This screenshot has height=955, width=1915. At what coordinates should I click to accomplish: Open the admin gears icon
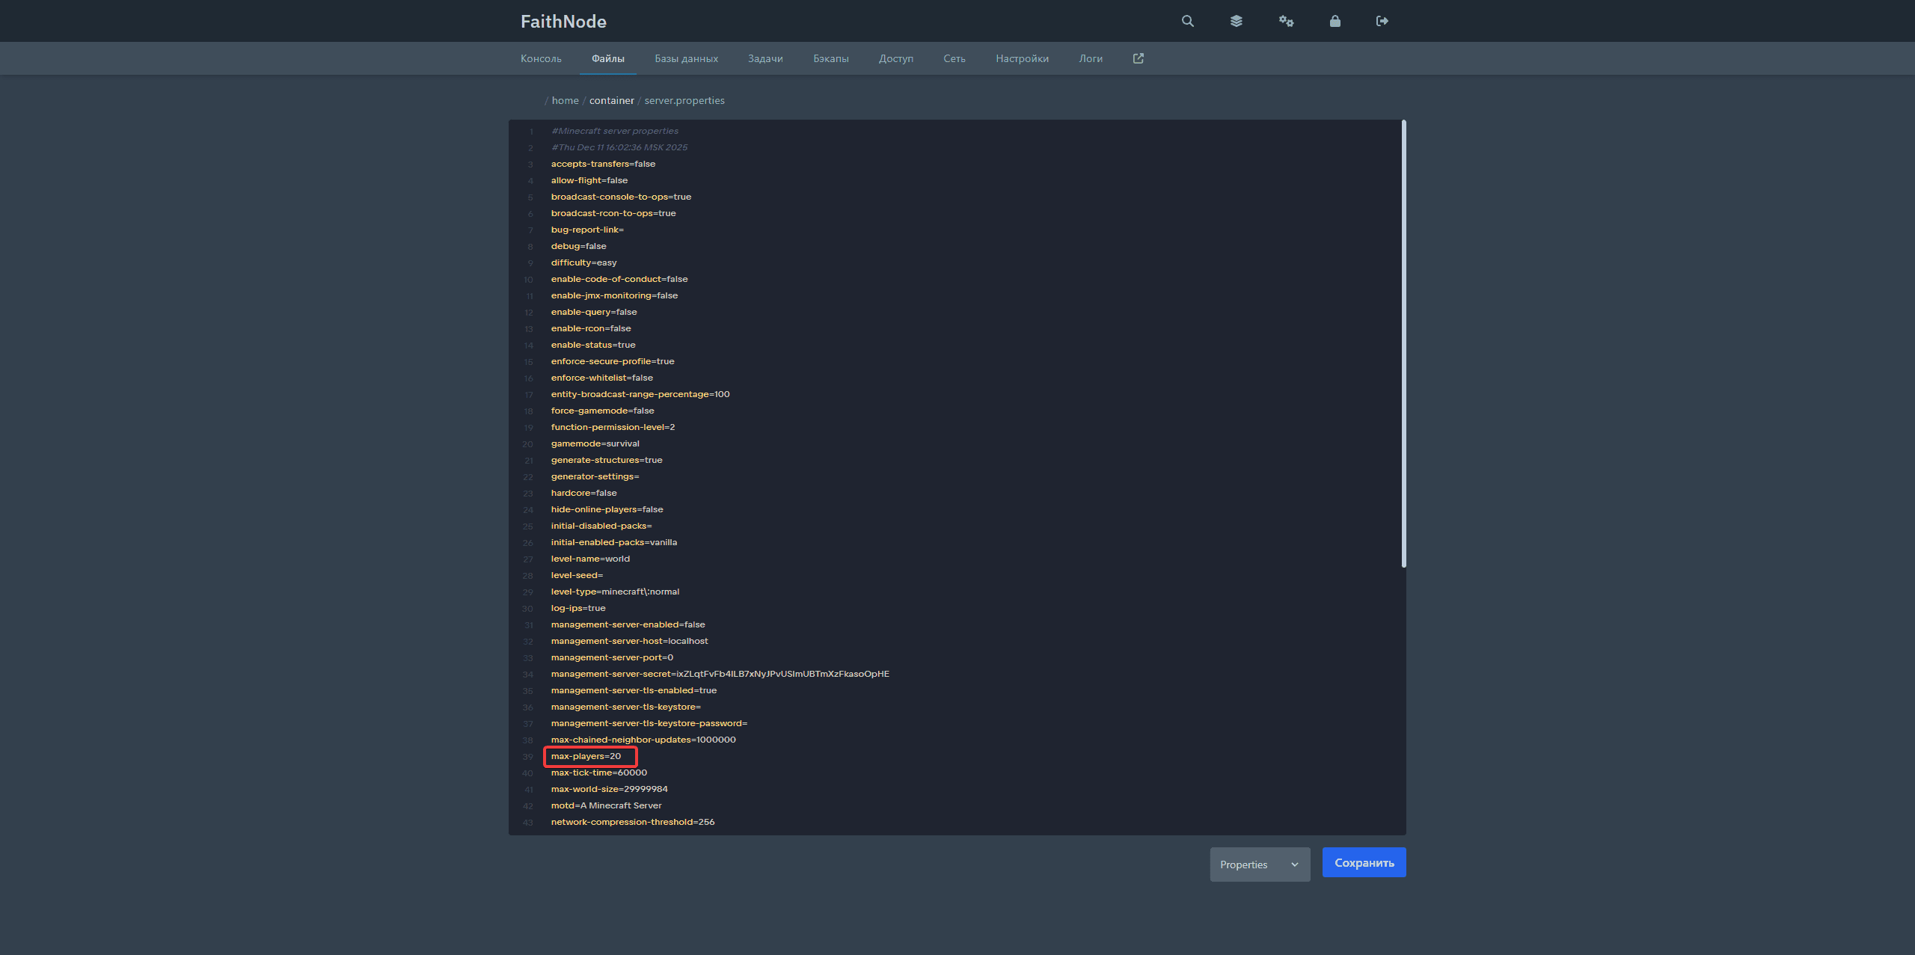1286,21
